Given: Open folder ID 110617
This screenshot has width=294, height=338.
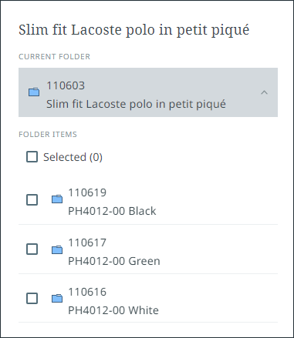Looking at the screenshot, I should coord(87,243).
